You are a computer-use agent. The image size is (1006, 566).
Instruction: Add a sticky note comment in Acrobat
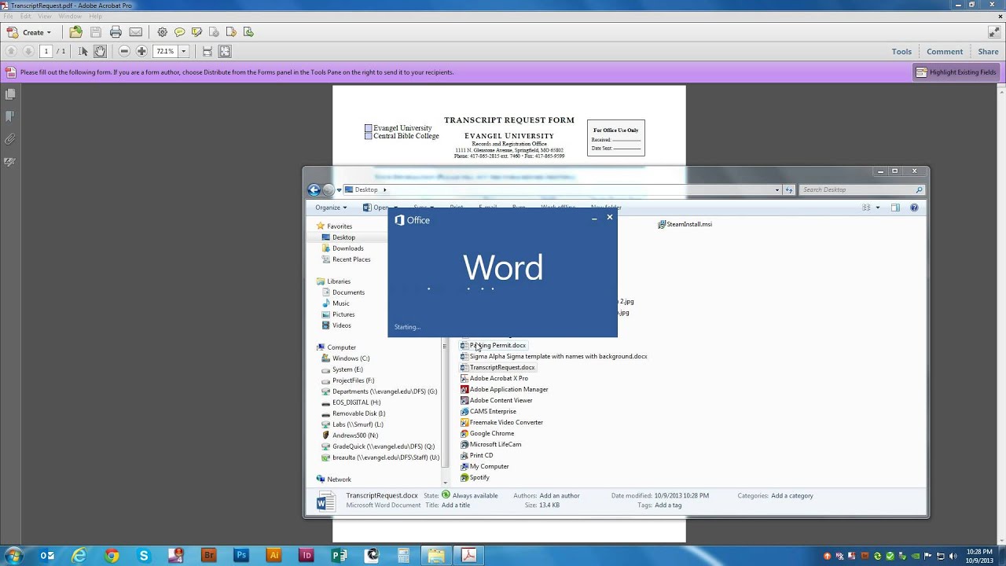click(179, 32)
